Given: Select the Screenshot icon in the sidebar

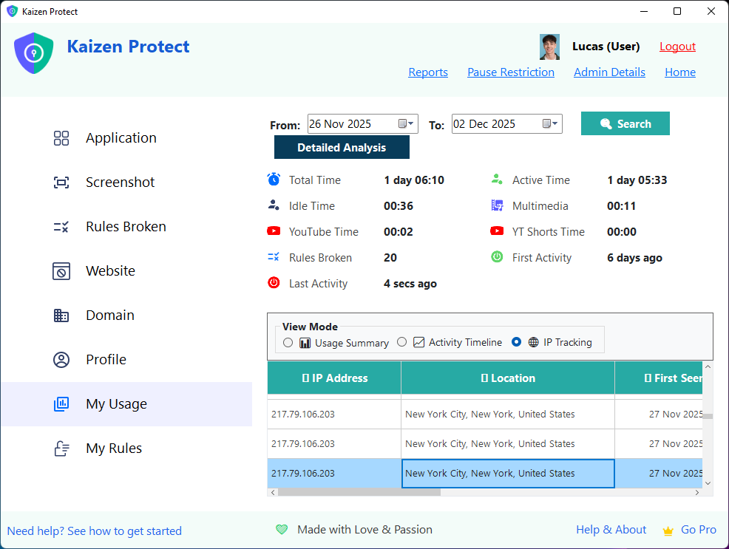Looking at the screenshot, I should click(x=61, y=182).
